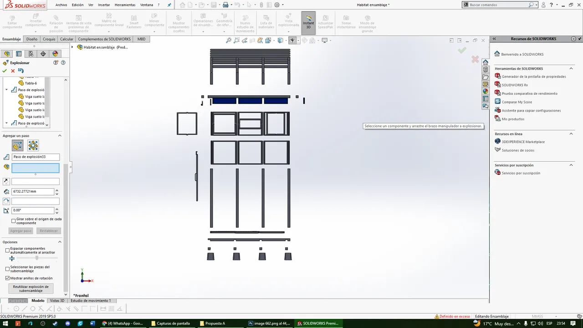Open Comparar My Score link
Image resolution: width=583 pixels, height=328 pixels.
click(x=517, y=102)
